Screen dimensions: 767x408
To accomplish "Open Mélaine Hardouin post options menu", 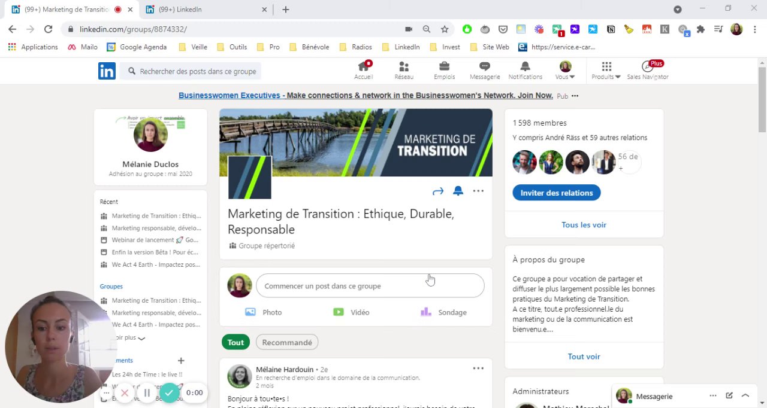I will [478, 368].
